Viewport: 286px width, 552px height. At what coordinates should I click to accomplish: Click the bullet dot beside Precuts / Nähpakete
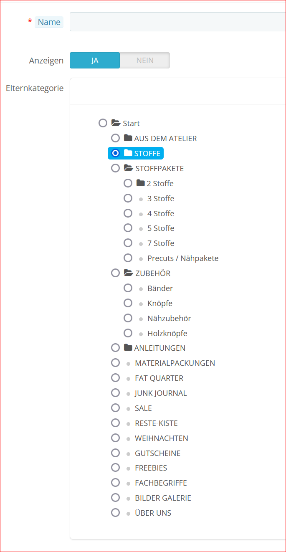141,258
